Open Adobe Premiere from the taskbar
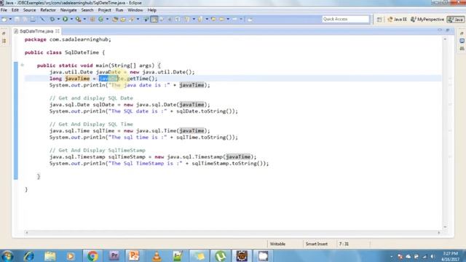 [x=114, y=256]
